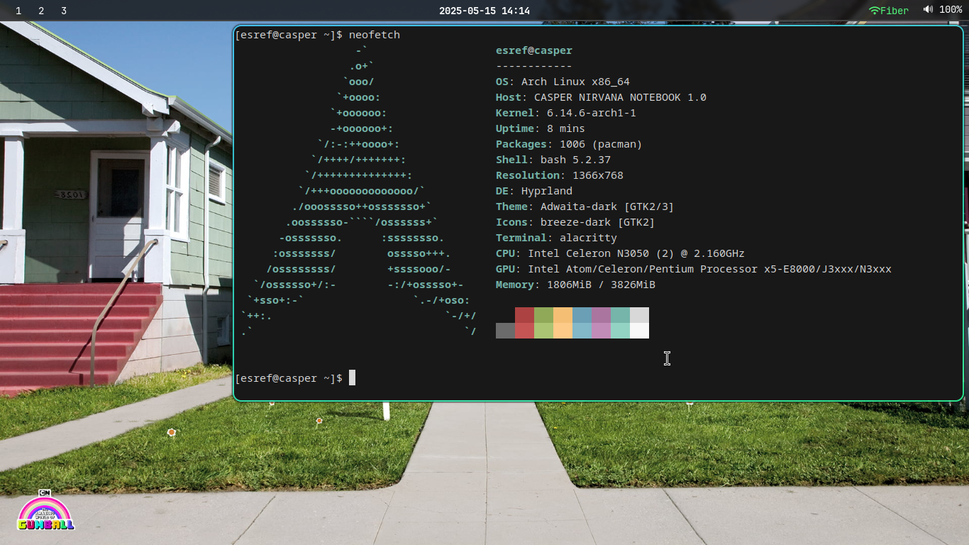
Task: Click the 'Resolution: 1366x768' line
Action: [x=560, y=175]
